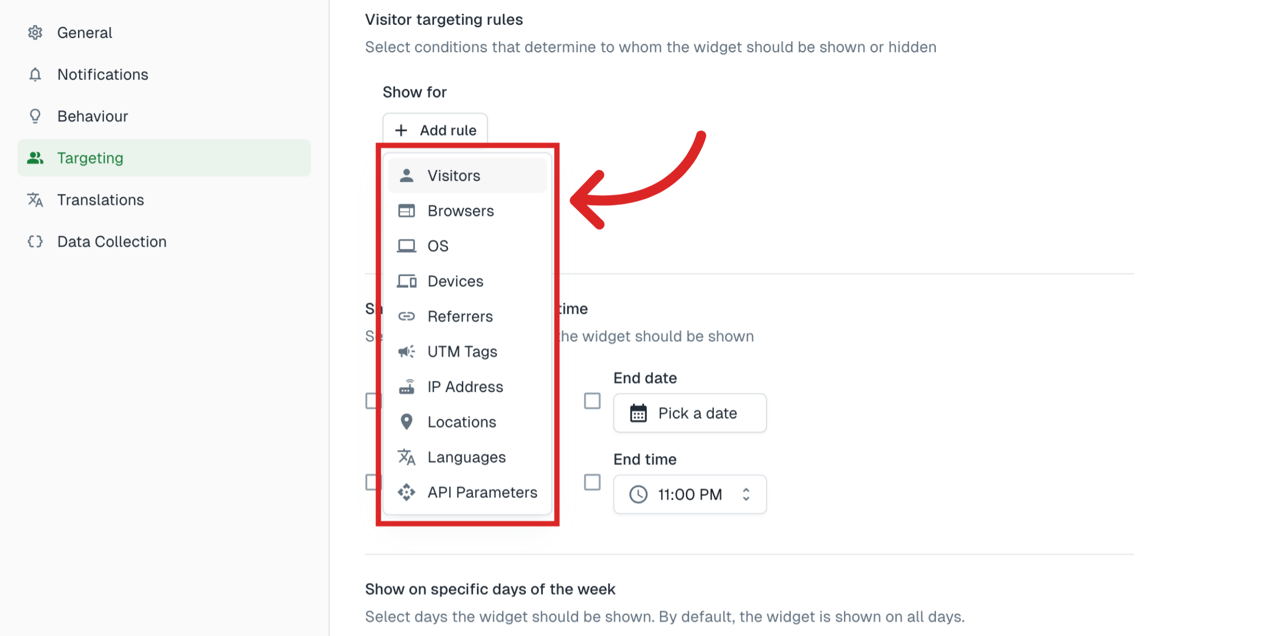
Task: Select the Languages rule option
Action: (466, 457)
